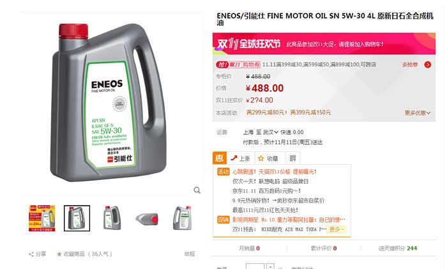Click the 收藏商品 star icon below thumbnails
447x269 pixels.
[x=59, y=254]
